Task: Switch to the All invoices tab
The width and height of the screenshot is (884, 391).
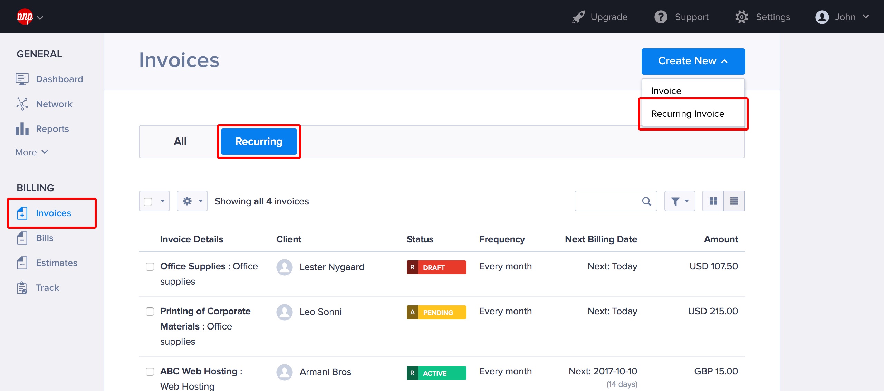Action: tap(180, 142)
